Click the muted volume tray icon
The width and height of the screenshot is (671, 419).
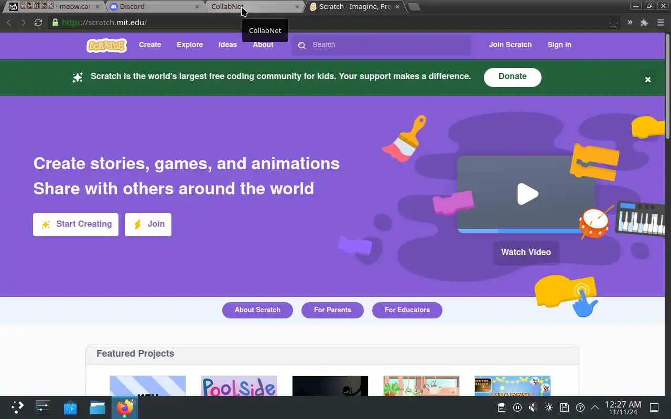533,407
